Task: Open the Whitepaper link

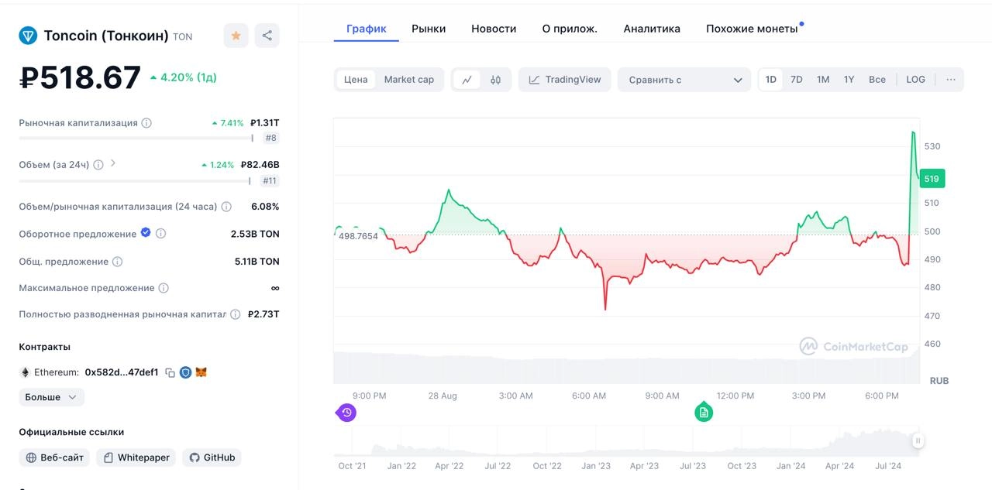Action: [x=136, y=457]
